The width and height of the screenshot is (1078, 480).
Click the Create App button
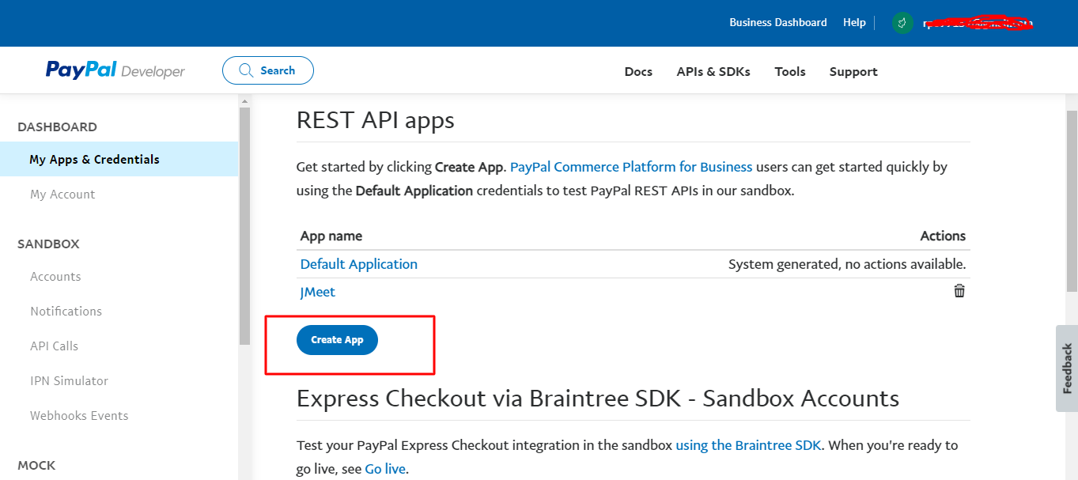pyautogui.click(x=337, y=339)
